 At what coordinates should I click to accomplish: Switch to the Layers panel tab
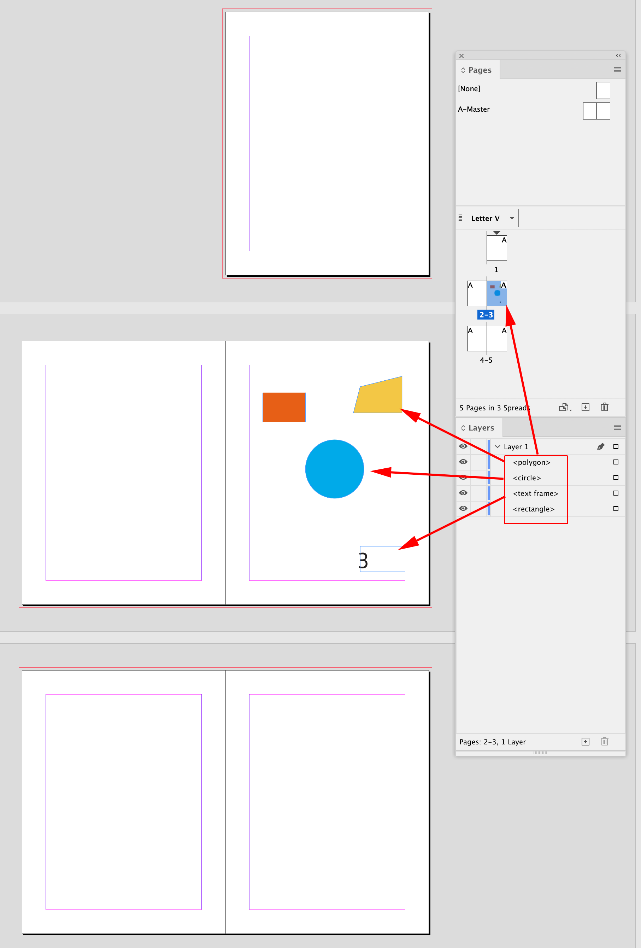point(481,427)
